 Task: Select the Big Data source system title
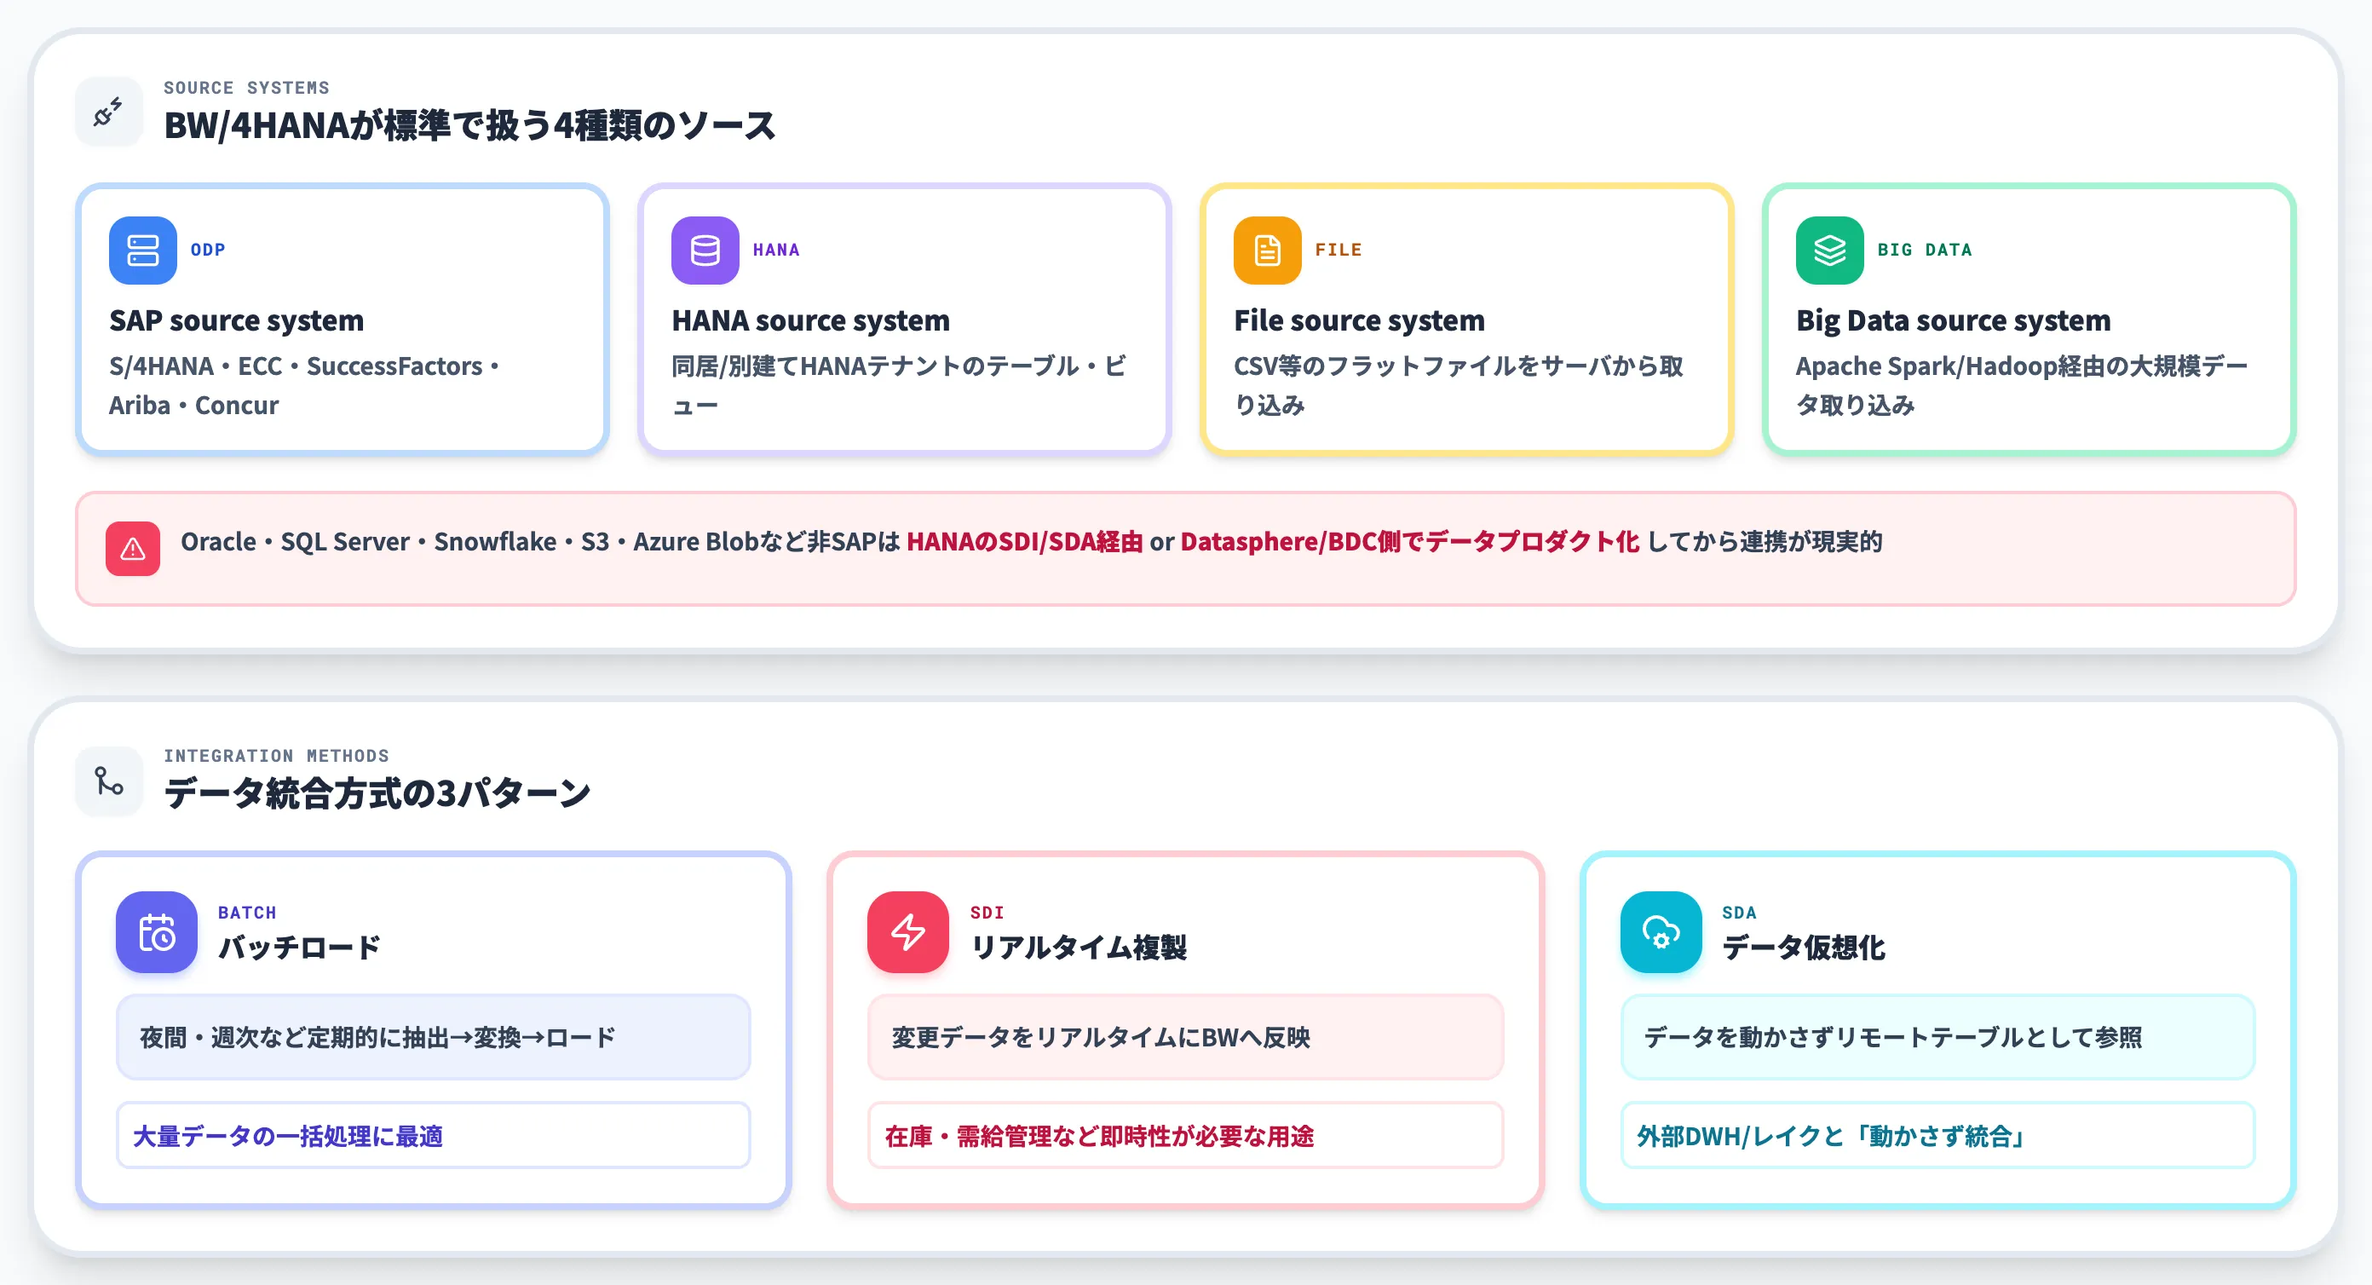(x=1953, y=320)
